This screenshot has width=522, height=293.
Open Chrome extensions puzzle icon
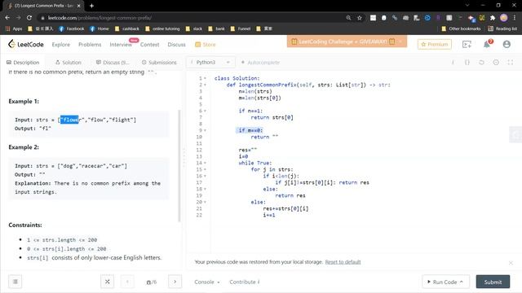tap(493, 18)
